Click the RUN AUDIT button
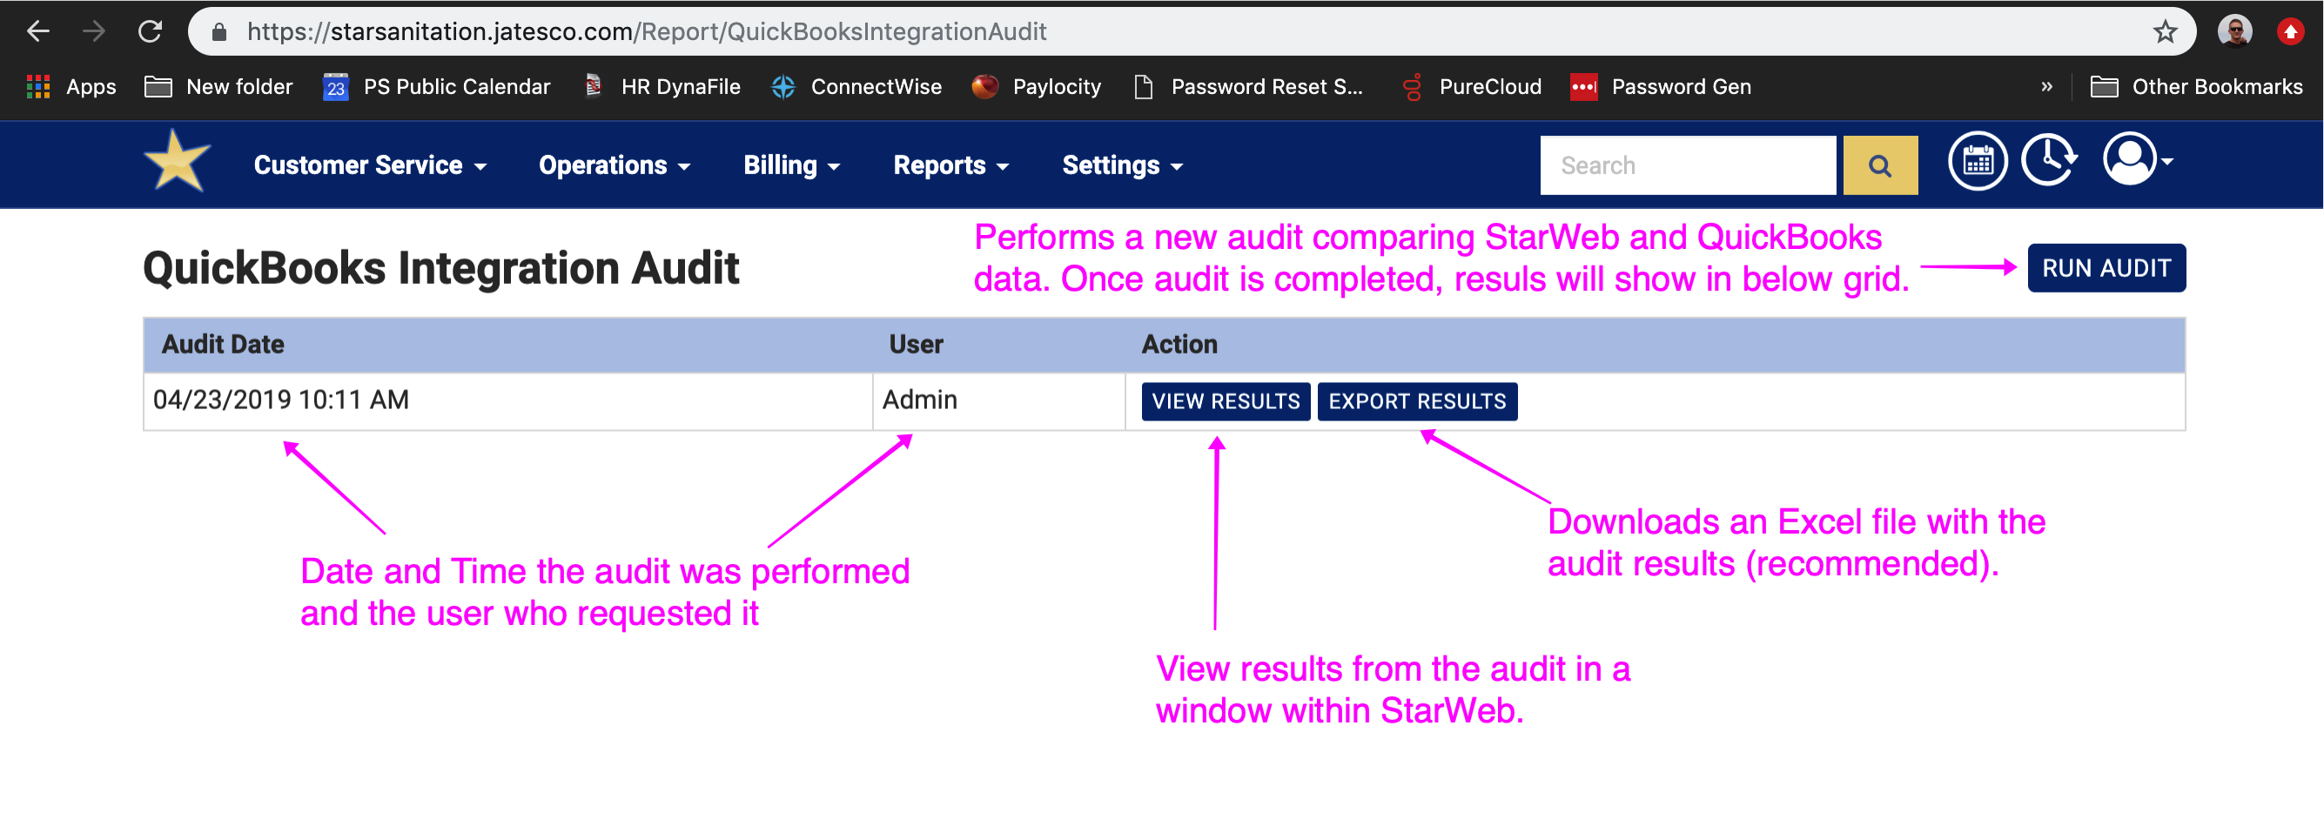The width and height of the screenshot is (2324, 813). click(2106, 268)
